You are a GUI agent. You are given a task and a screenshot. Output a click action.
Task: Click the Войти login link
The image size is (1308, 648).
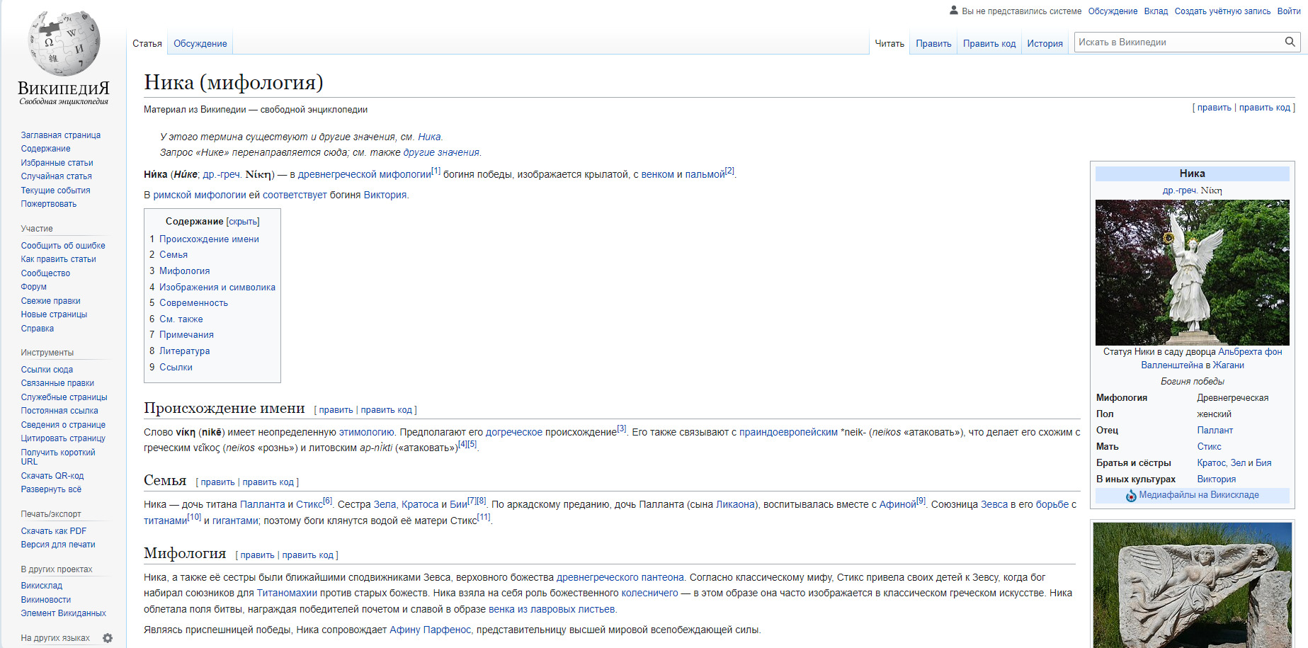click(x=1288, y=11)
